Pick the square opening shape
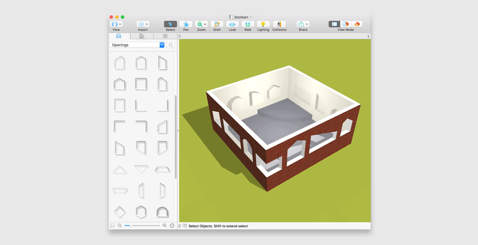Screen dimensions: 478x245 (141, 84)
